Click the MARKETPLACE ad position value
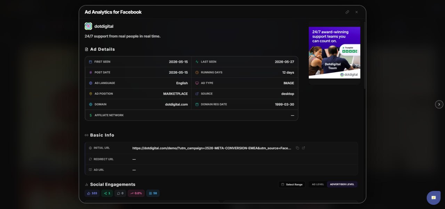 click(176, 94)
